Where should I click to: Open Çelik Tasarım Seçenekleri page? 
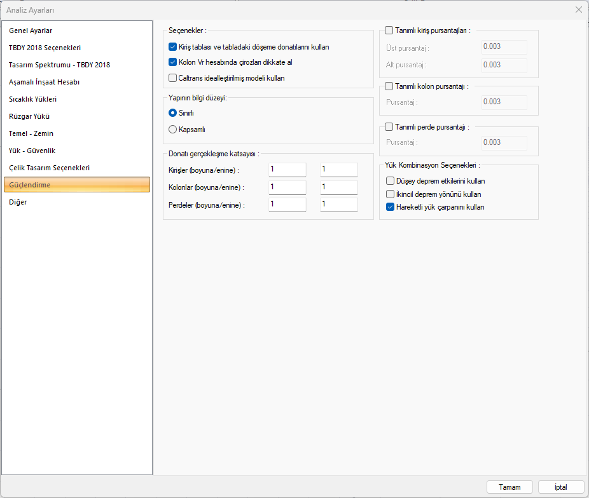(76, 168)
